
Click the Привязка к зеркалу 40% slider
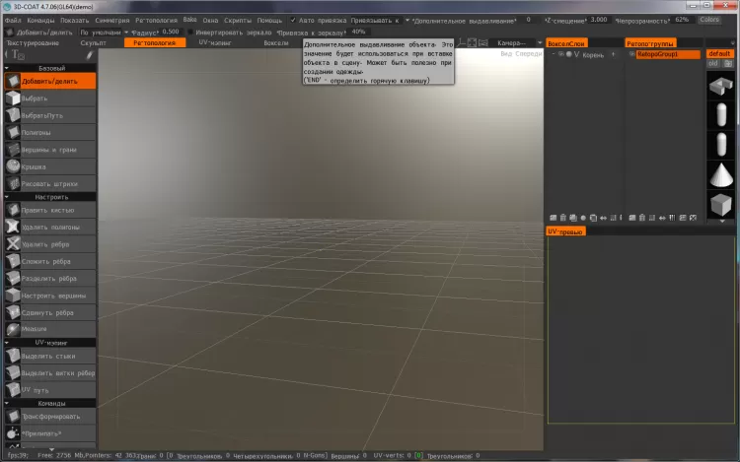359,33
